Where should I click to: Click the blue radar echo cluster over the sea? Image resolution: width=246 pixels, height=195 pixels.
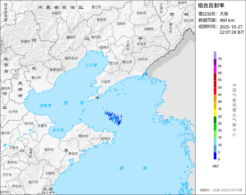pos(114,117)
